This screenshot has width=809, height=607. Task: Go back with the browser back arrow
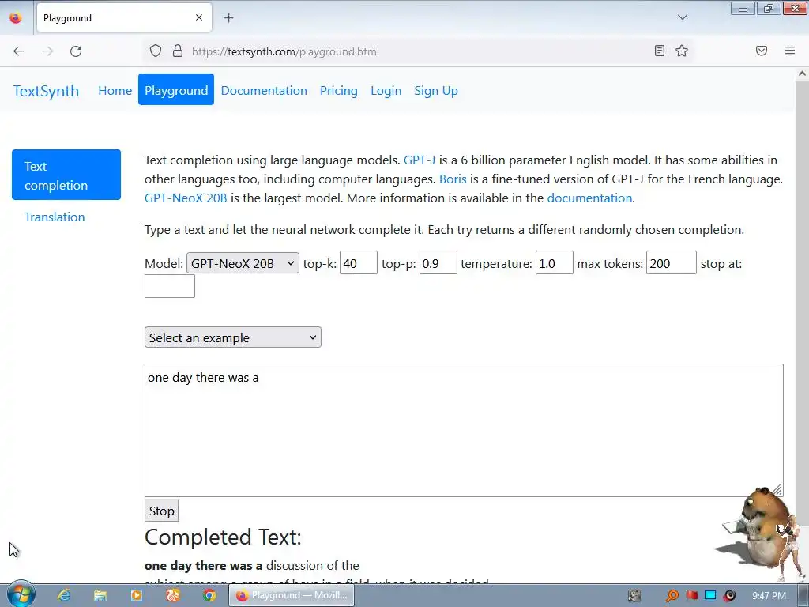coord(19,51)
